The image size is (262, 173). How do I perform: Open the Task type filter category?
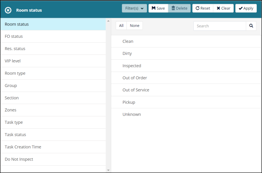point(53,122)
